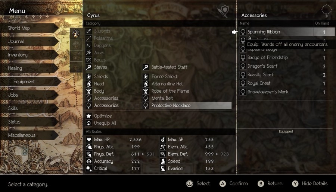Click the Return B button prompt
Screen dimensions: 336x192
(x=270, y=184)
